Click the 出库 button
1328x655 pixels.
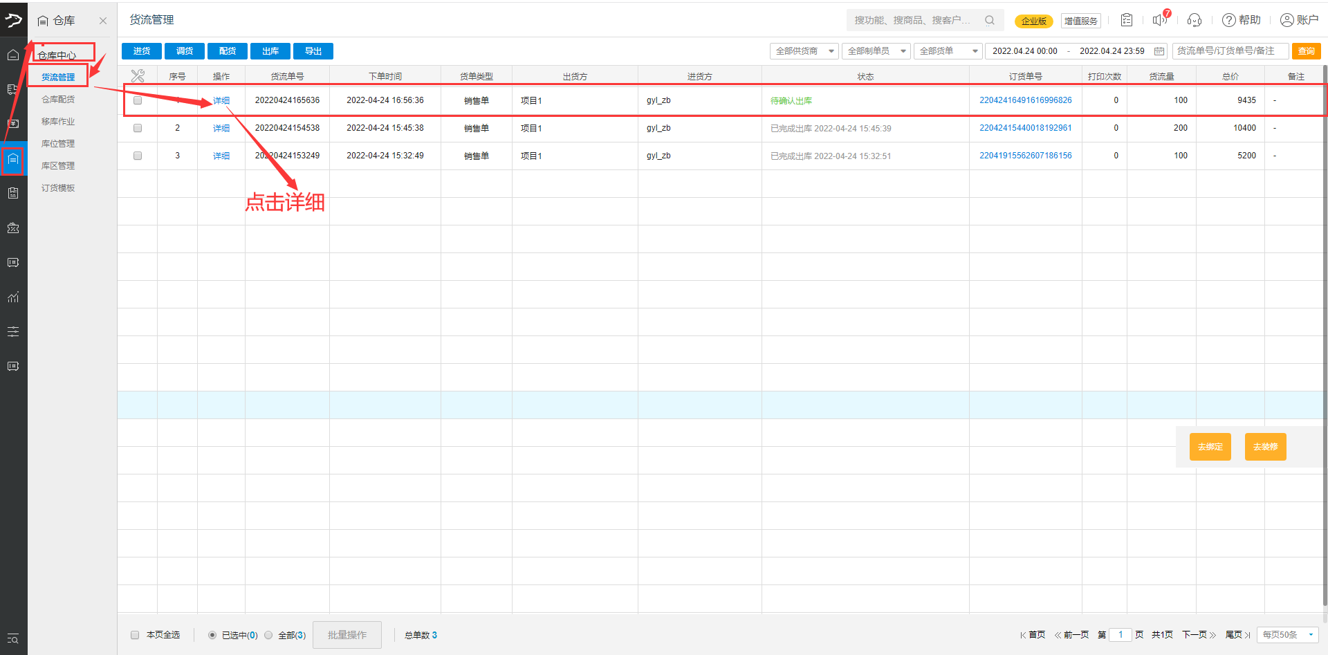tap(270, 51)
